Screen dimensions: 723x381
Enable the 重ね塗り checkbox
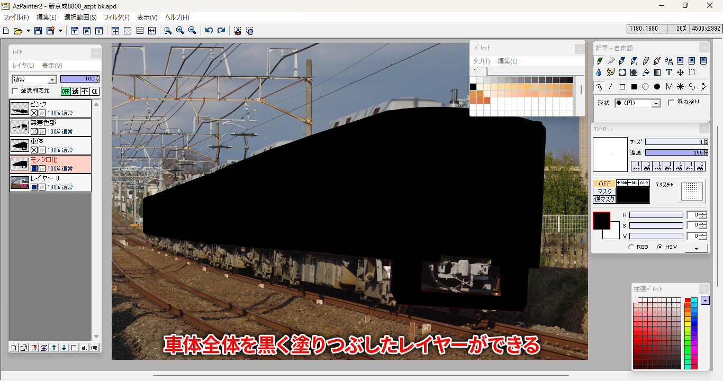tap(671, 103)
